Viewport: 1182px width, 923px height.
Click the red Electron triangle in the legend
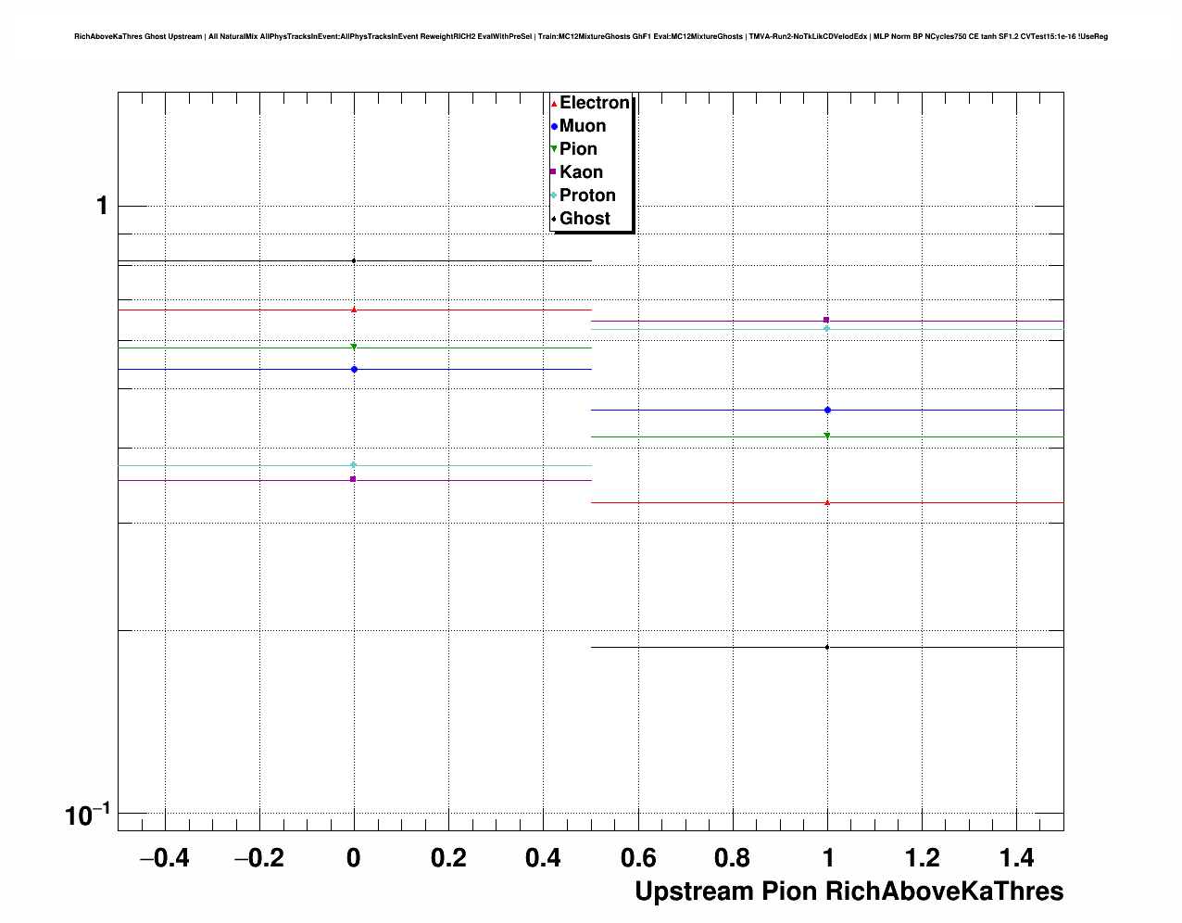point(554,104)
